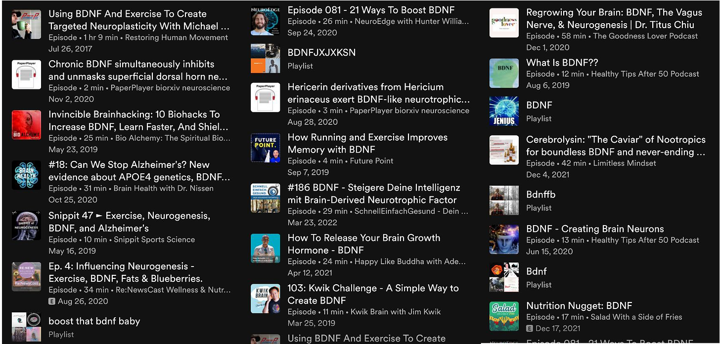Select the Kwik Brain cover image

coord(266,299)
